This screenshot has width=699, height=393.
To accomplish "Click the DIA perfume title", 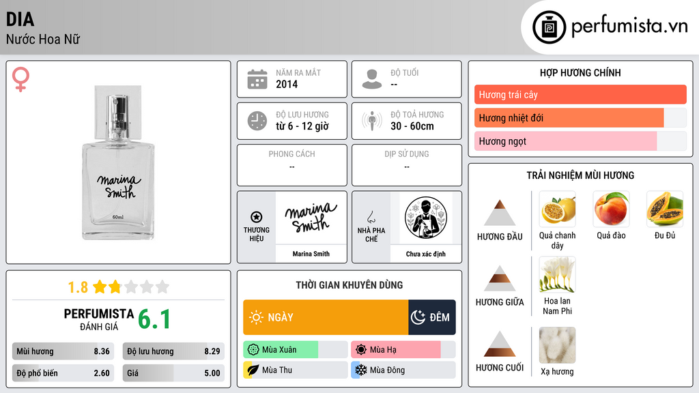I will tap(20, 19).
